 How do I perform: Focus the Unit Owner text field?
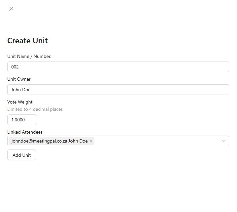click(x=118, y=90)
